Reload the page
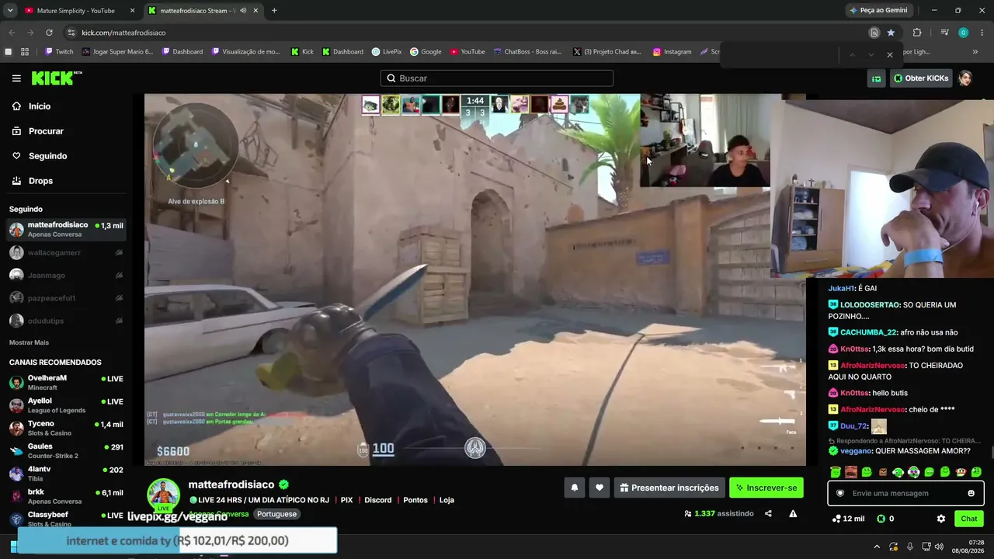 click(x=49, y=33)
